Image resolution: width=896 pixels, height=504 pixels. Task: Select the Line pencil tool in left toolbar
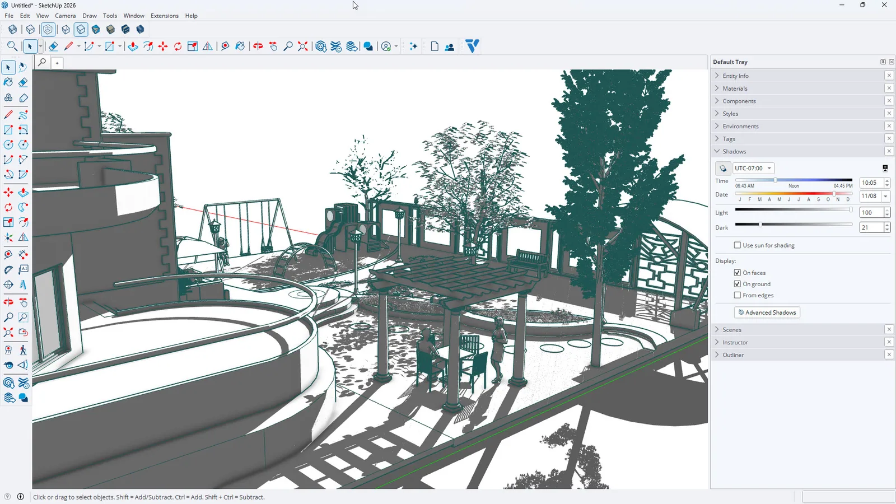[8, 115]
